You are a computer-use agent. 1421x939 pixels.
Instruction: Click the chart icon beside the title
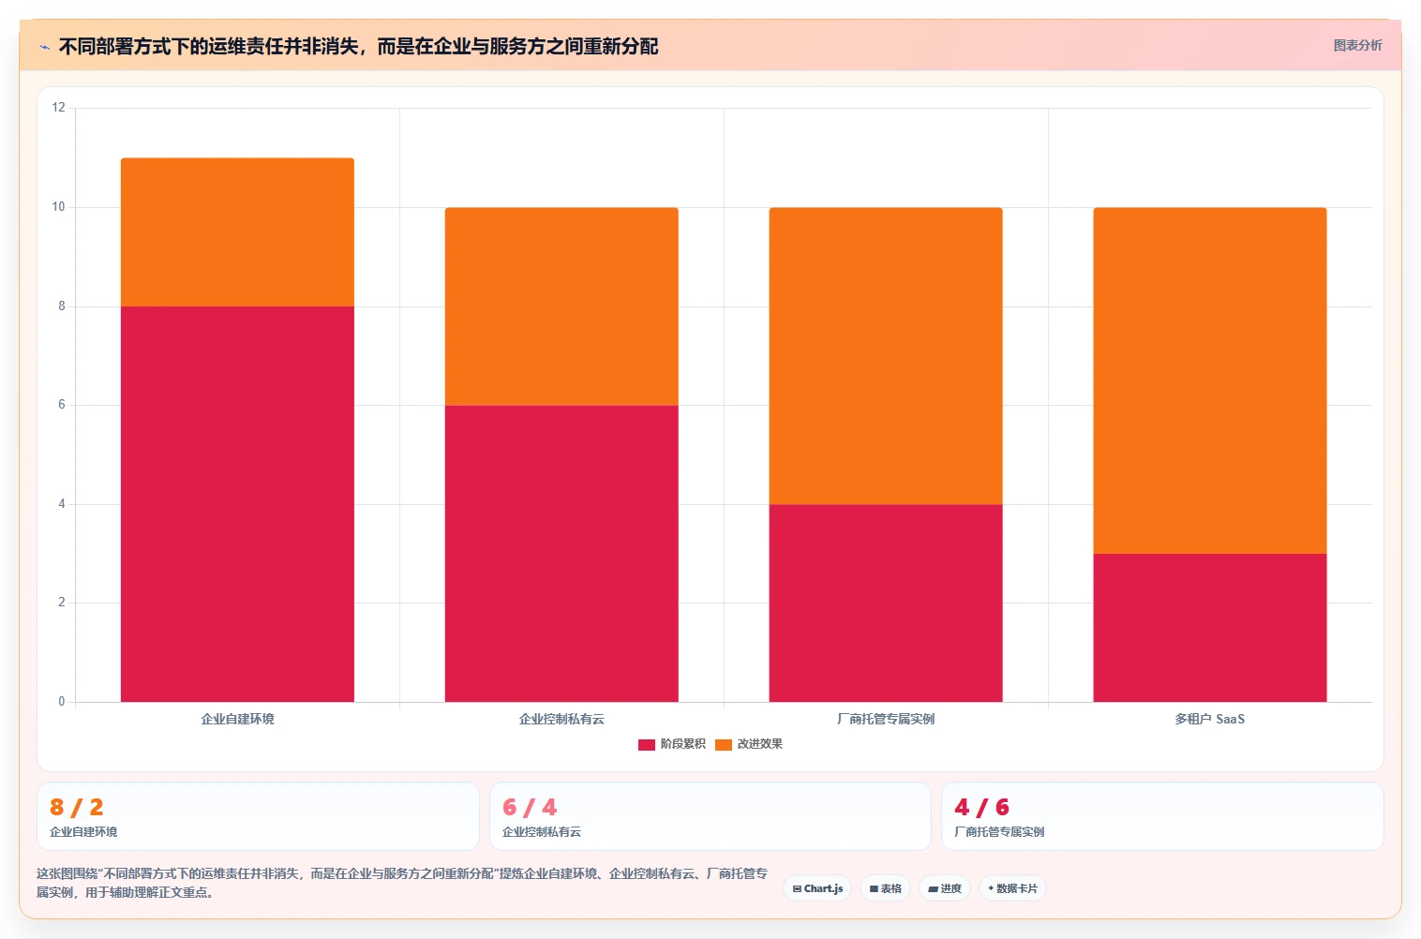(44, 47)
